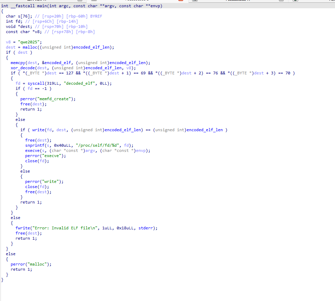Image resolution: width=335 pixels, height=301 pixels.
Task: Select the fwrite function call
Action: point(22,228)
